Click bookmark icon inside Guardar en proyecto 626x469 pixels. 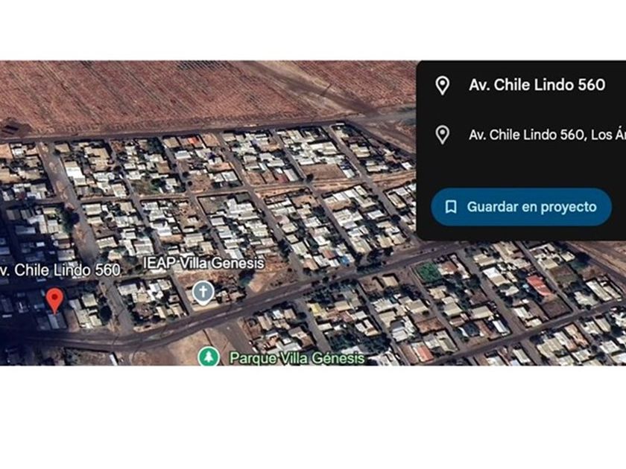451,207
